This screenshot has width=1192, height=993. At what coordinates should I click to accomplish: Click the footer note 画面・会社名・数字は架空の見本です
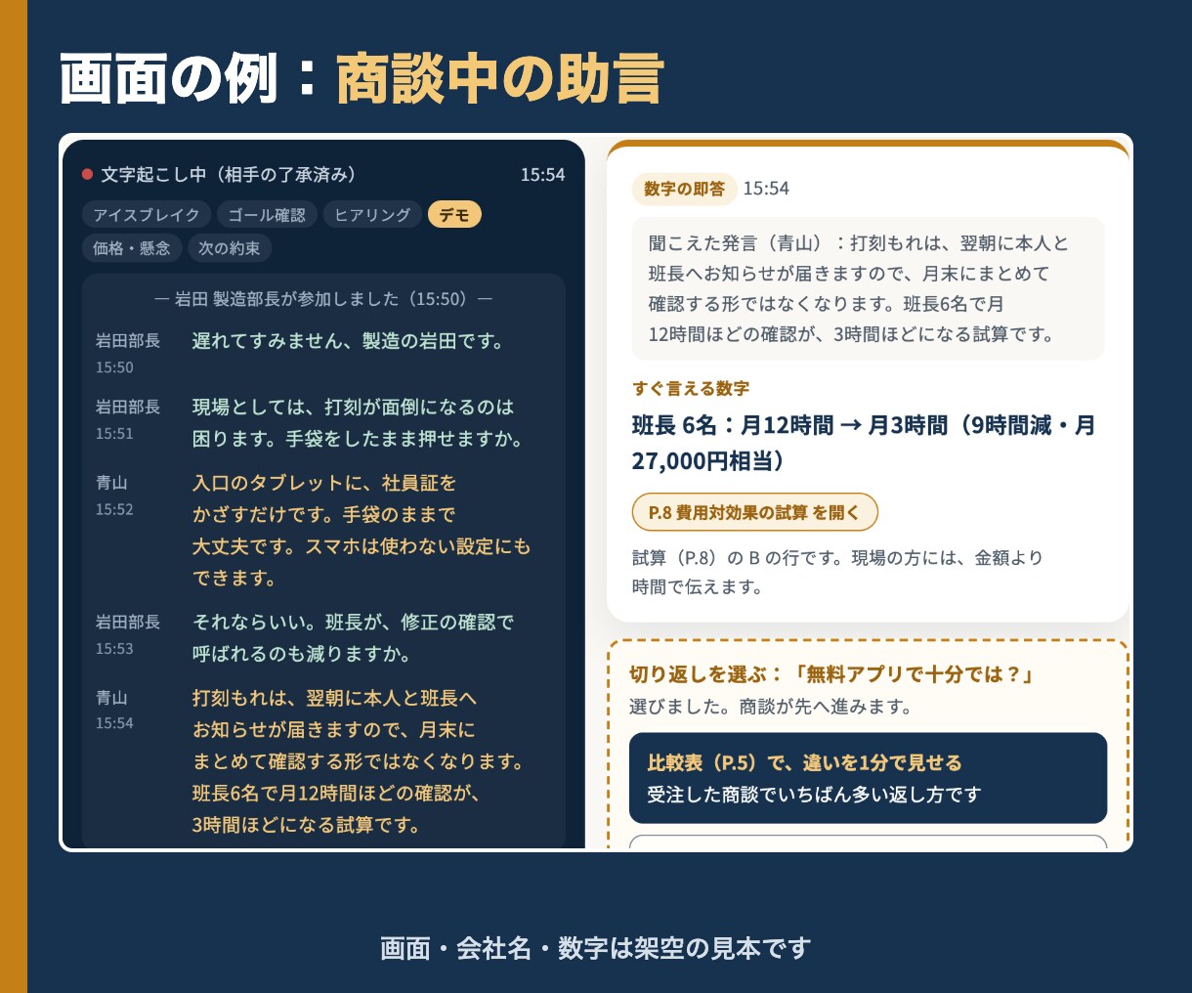pos(596,948)
